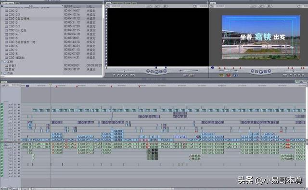The width and height of the screenshot is (308, 190).
Task: Click the blue replace edit button in Canvas
Action: 235,75
